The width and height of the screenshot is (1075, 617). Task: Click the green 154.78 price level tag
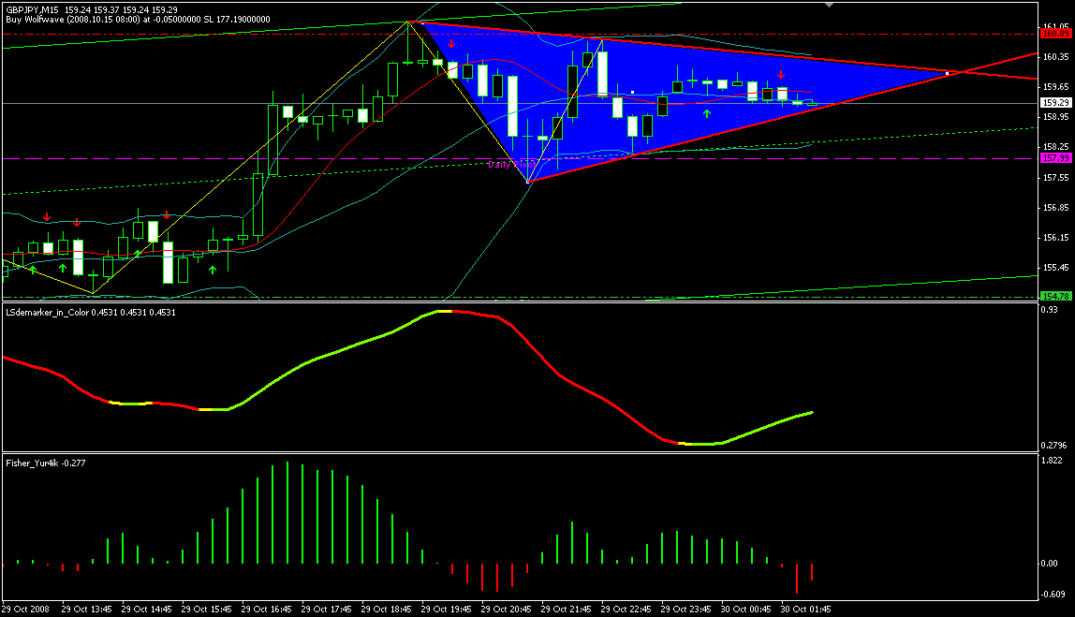point(1056,296)
